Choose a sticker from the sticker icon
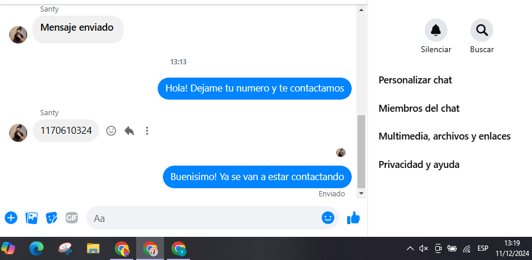Screen dimensions: 532x260 (x=52, y=218)
